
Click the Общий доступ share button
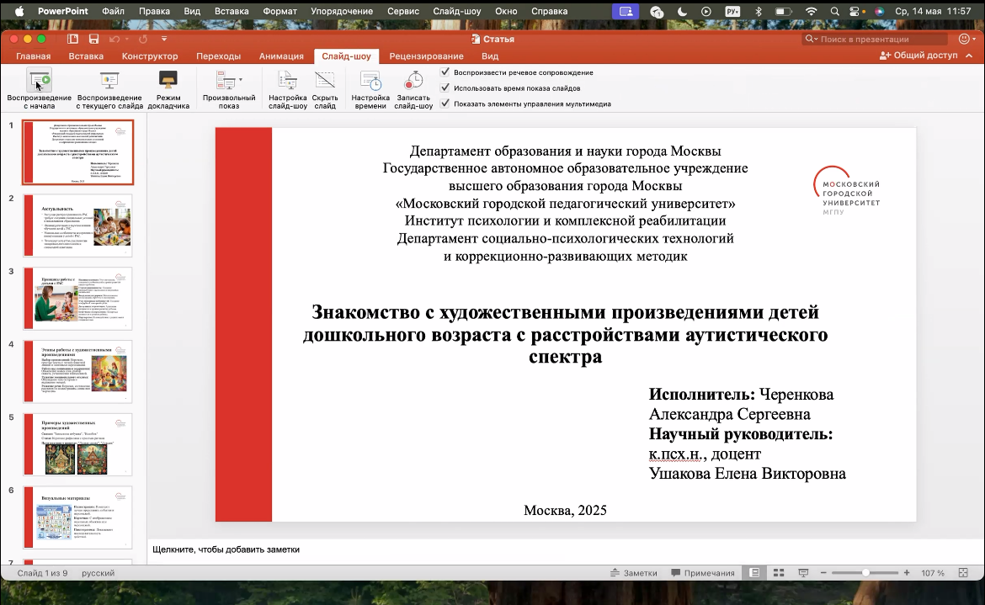tap(918, 56)
